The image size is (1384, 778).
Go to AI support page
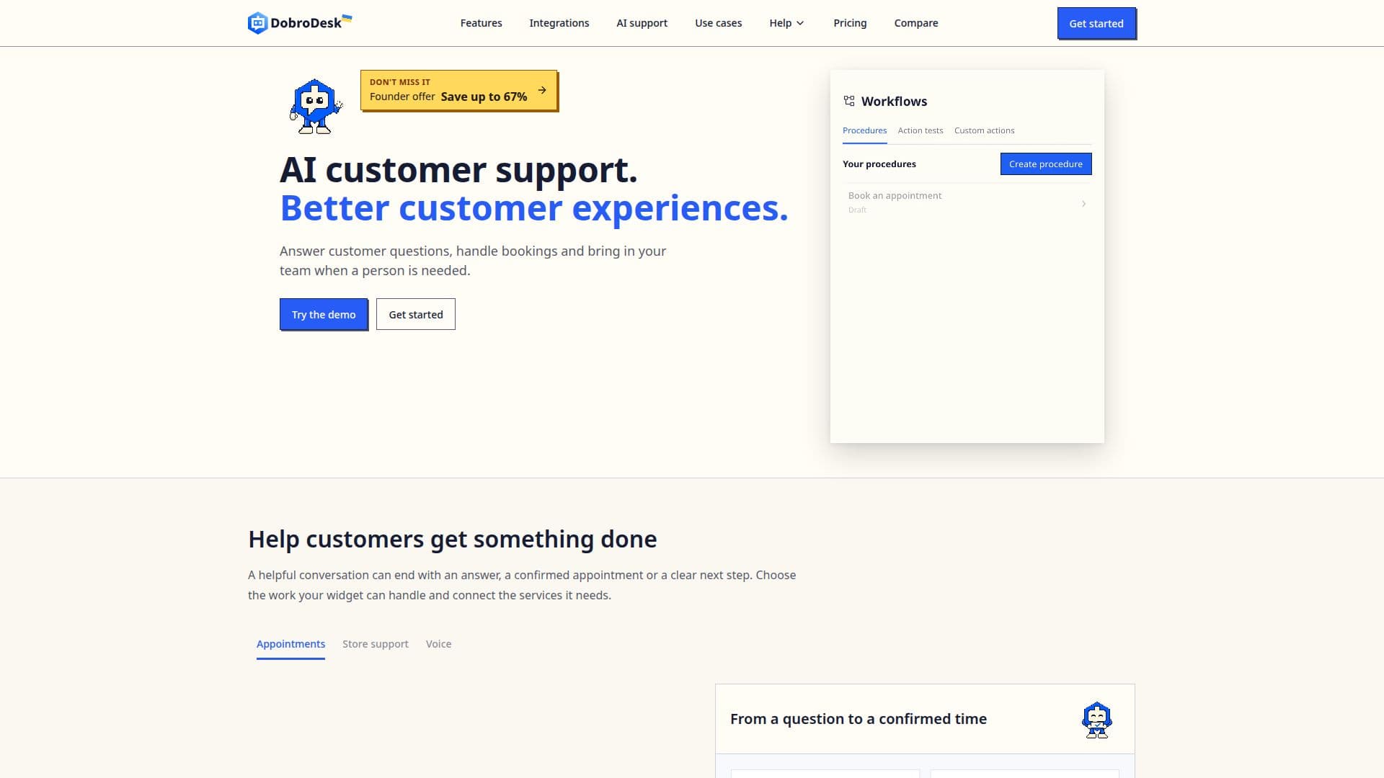coord(642,23)
